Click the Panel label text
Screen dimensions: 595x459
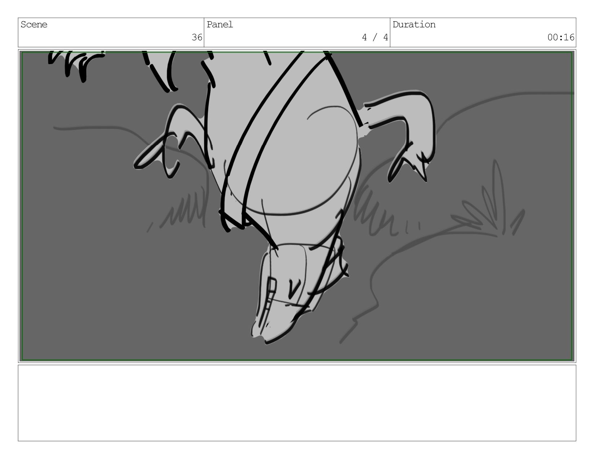click(220, 24)
